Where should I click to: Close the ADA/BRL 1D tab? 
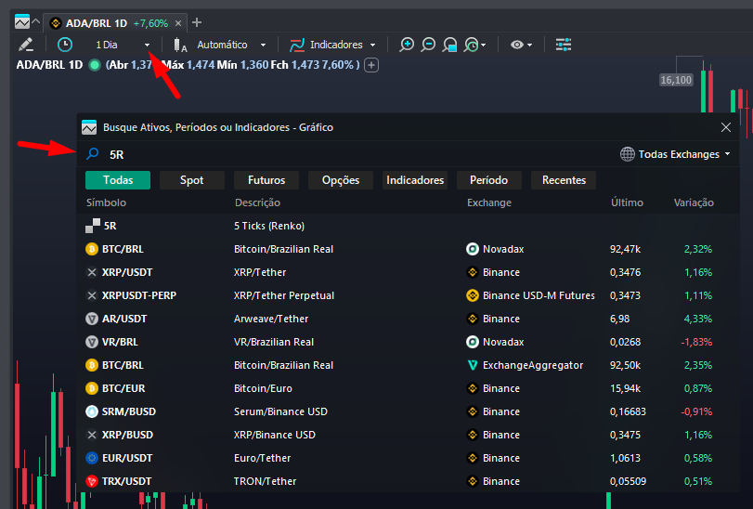click(x=178, y=23)
